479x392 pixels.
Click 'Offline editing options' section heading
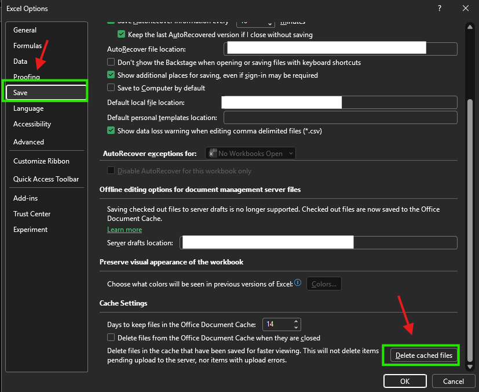tap(200, 190)
